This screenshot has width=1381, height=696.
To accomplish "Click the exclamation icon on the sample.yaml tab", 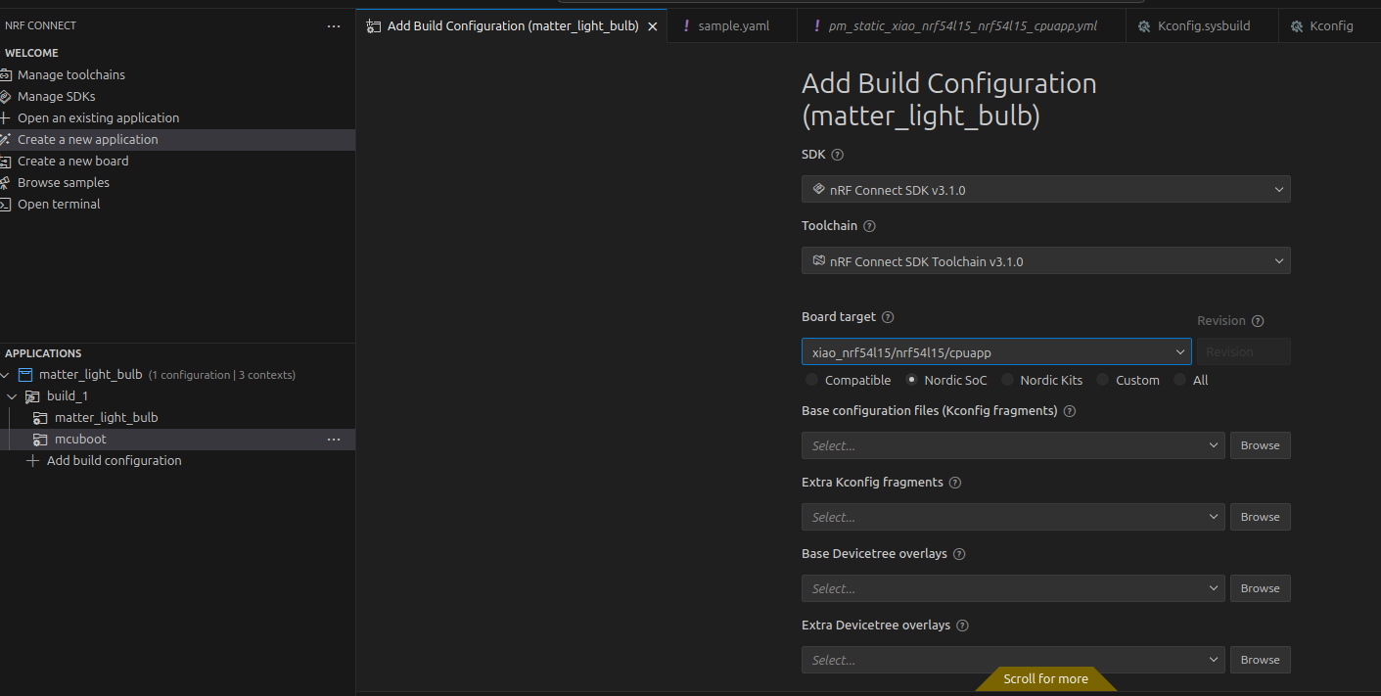I will click(x=686, y=26).
